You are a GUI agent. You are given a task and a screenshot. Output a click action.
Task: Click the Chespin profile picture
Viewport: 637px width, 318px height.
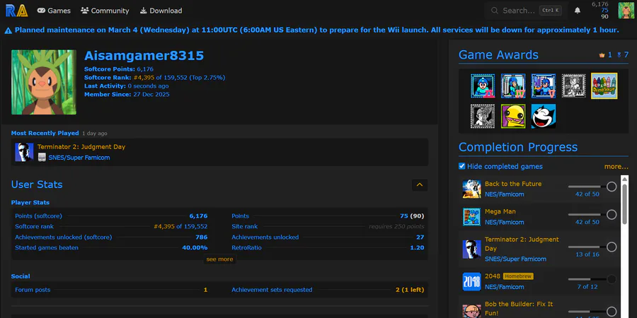[44, 83]
